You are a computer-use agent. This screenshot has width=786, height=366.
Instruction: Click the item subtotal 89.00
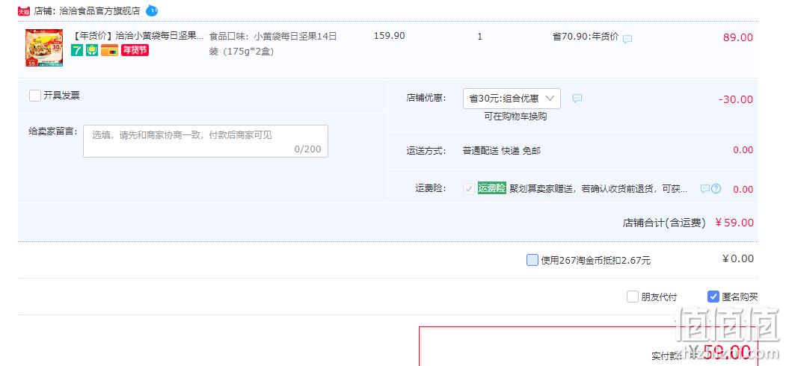(x=738, y=37)
